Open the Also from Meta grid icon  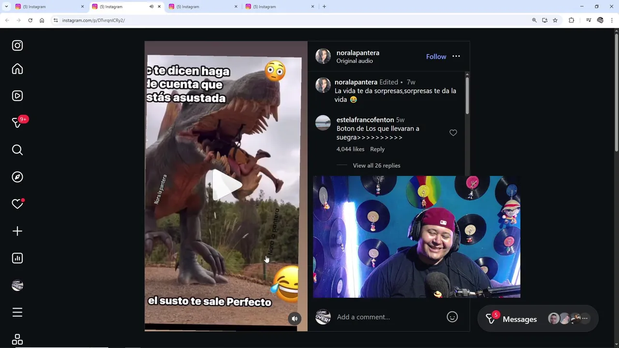tap(17, 339)
